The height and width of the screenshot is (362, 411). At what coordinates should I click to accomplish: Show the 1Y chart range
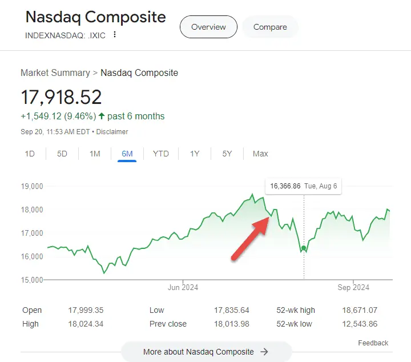pyautogui.click(x=195, y=154)
